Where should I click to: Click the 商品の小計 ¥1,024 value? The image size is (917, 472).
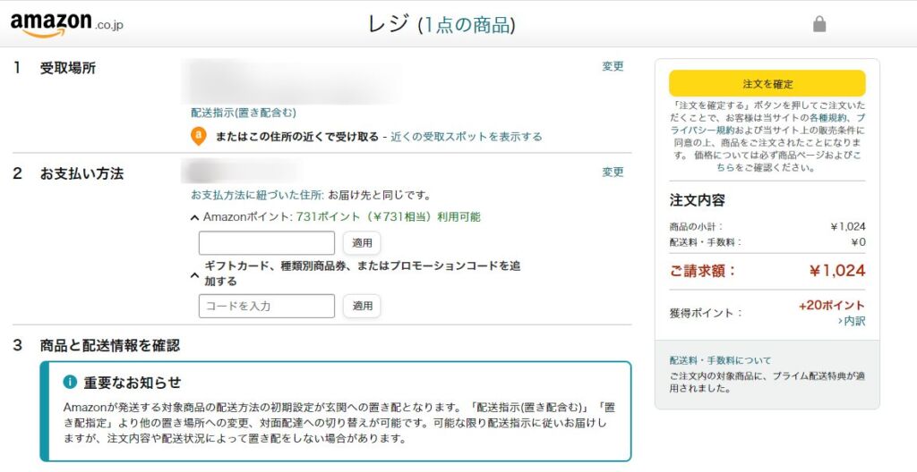click(x=847, y=227)
